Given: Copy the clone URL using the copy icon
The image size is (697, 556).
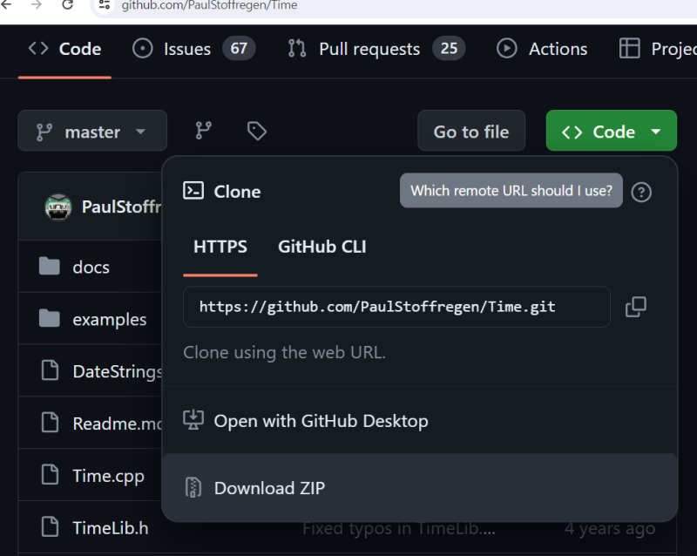Looking at the screenshot, I should coord(637,307).
